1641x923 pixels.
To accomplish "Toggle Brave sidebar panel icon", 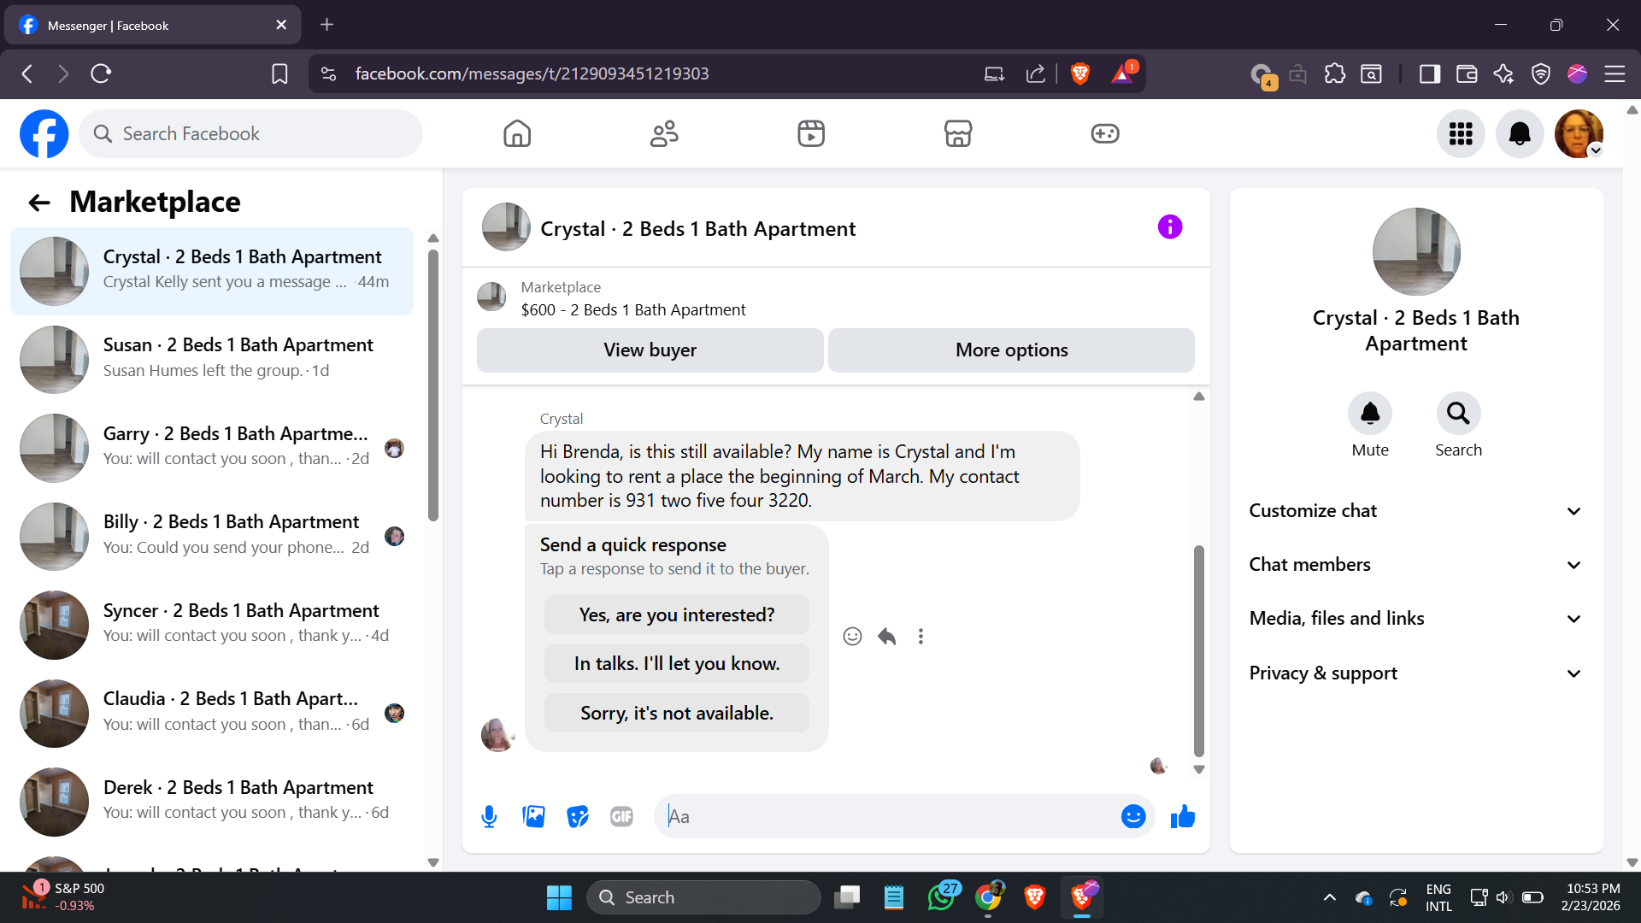I will (x=1429, y=74).
